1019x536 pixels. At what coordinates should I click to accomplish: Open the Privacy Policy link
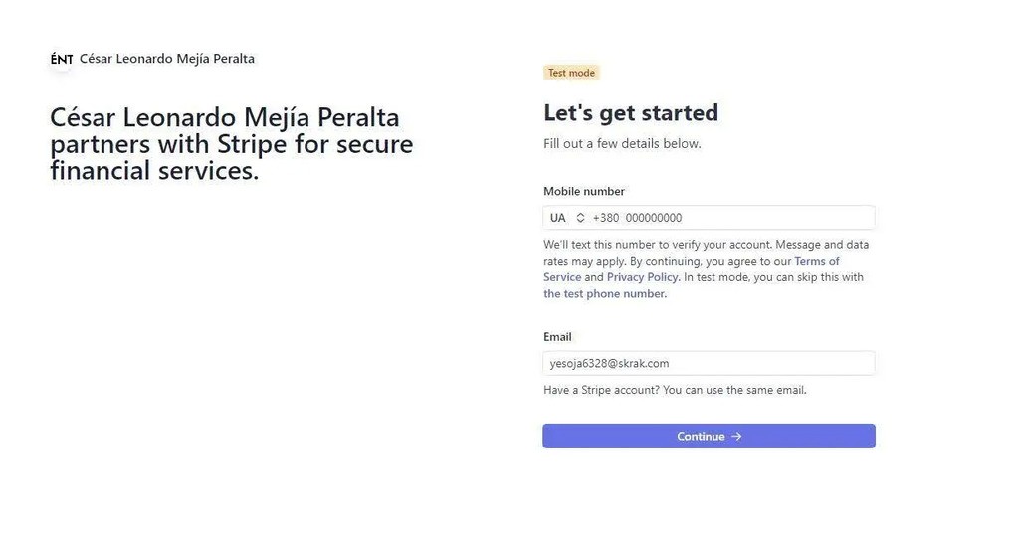pyautogui.click(x=642, y=277)
